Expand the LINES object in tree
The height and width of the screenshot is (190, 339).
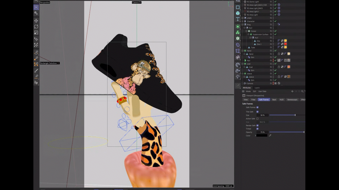click(x=242, y=18)
